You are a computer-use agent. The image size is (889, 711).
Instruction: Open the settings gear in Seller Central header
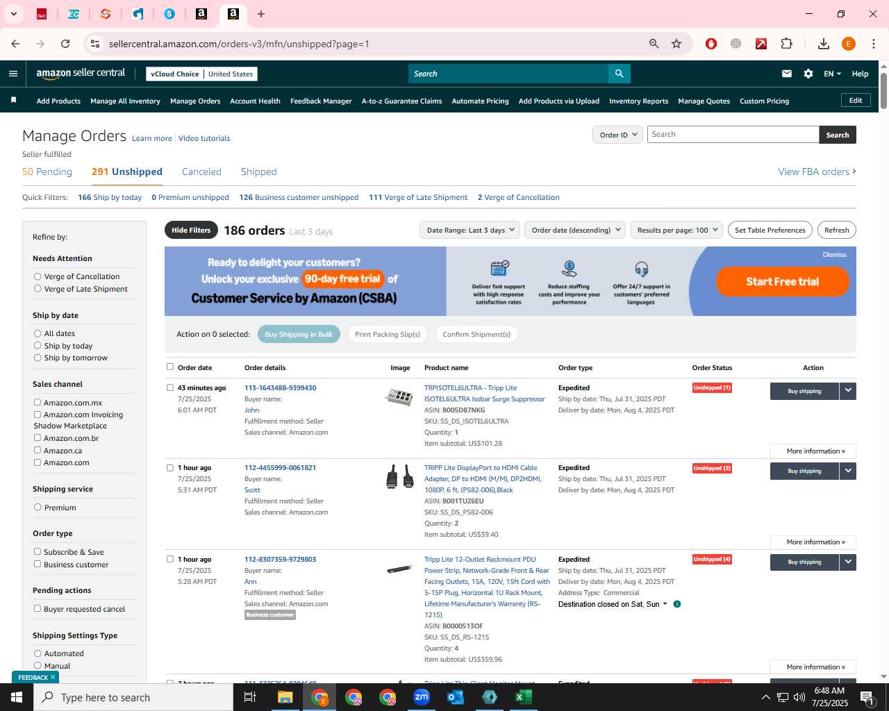(x=808, y=74)
